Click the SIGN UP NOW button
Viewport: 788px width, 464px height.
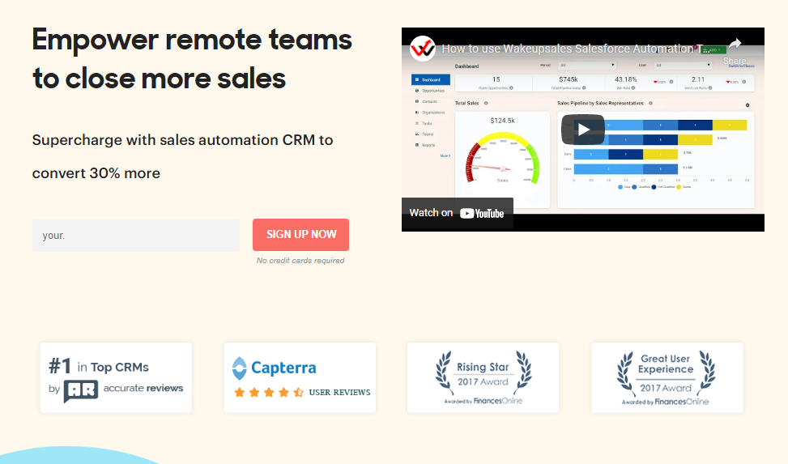click(300, 235)
